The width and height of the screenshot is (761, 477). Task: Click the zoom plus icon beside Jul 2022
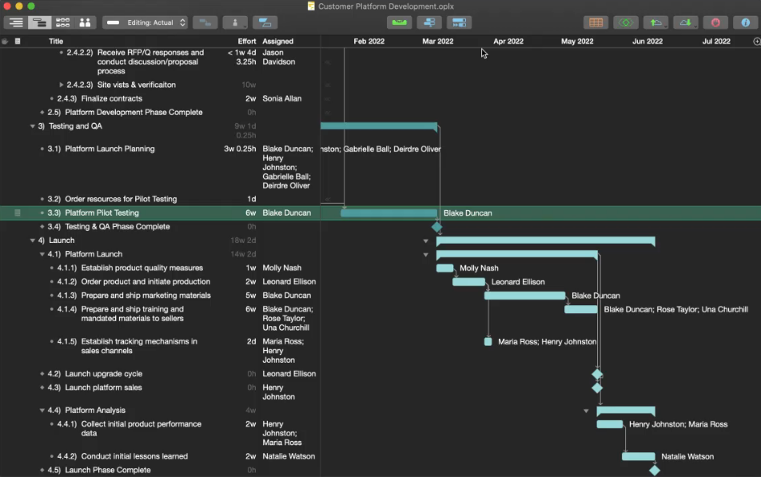(757, 42)
